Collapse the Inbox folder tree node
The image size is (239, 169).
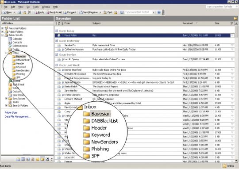(6, 53)
